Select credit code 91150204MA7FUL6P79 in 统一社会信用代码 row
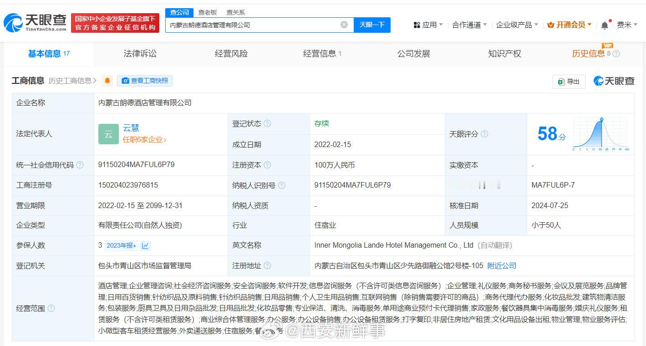This screenshot has height=346, width=646. [x=137, y=165]
